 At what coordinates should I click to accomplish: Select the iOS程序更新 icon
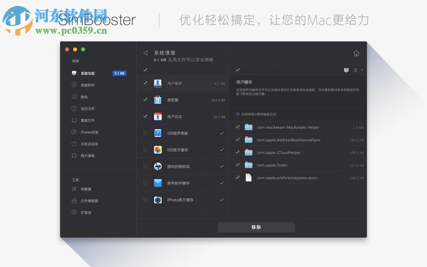[157, 133]
